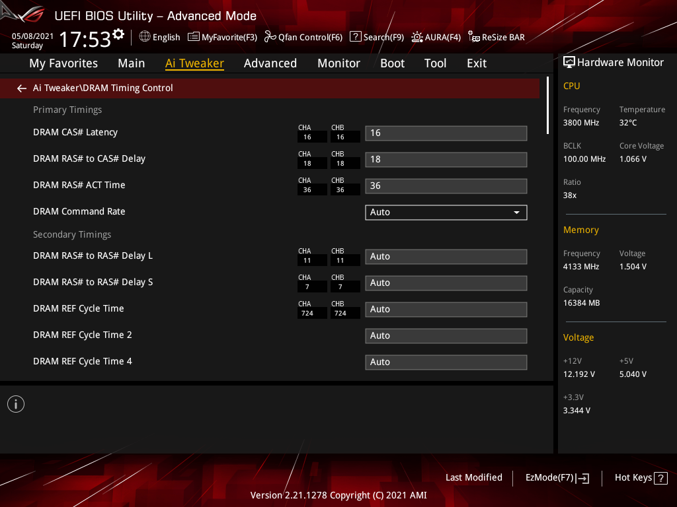This screenshot has height=507, width=677.
Task: Select the DRAM RAS# ACT Time field
Action: pos(446,186)
